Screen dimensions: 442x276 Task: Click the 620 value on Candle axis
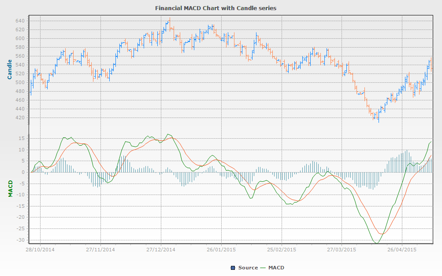point(20,29)
